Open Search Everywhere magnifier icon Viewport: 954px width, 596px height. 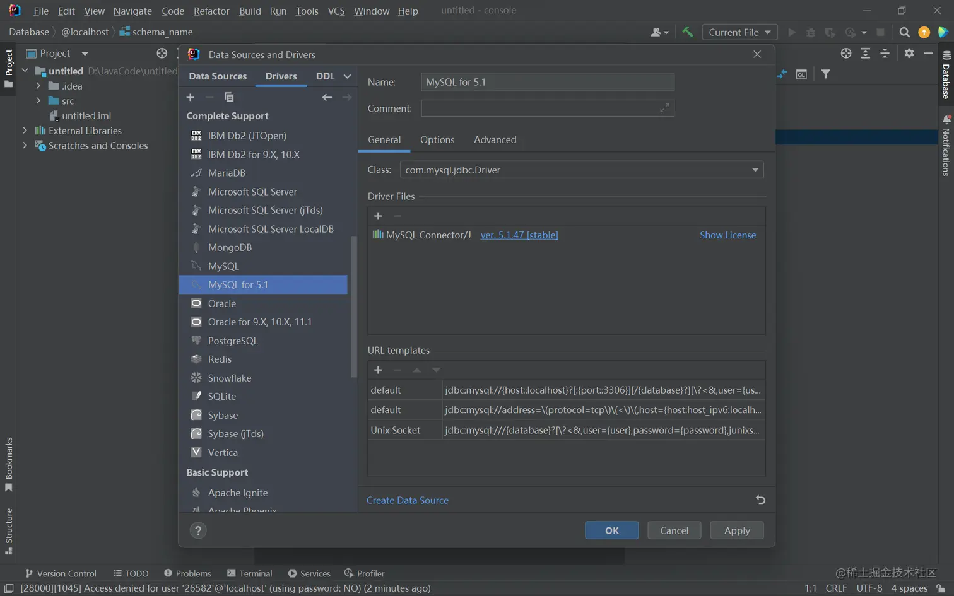904,32
